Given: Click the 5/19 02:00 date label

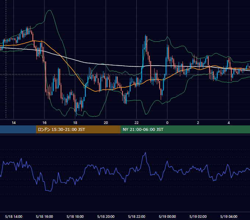Looking at the screenshot, I should pos(198,216).
